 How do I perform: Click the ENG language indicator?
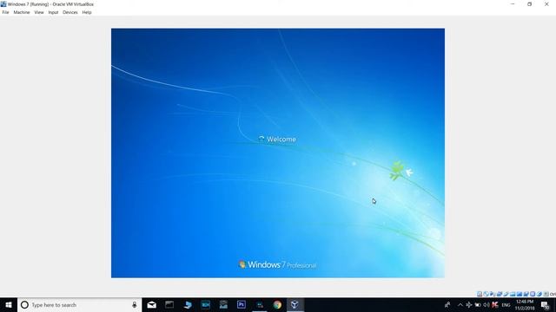(506, 305)
